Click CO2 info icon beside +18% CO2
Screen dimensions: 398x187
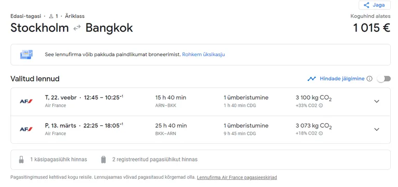pyautogui.click(x=321, y=133)
